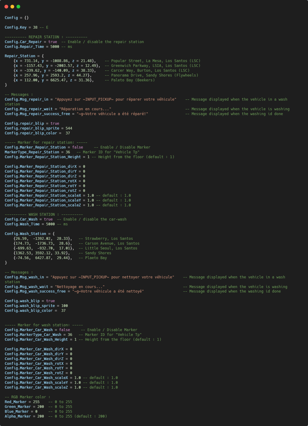
Task: Click the Config.Key value 38
Action: tap(35, 27)
